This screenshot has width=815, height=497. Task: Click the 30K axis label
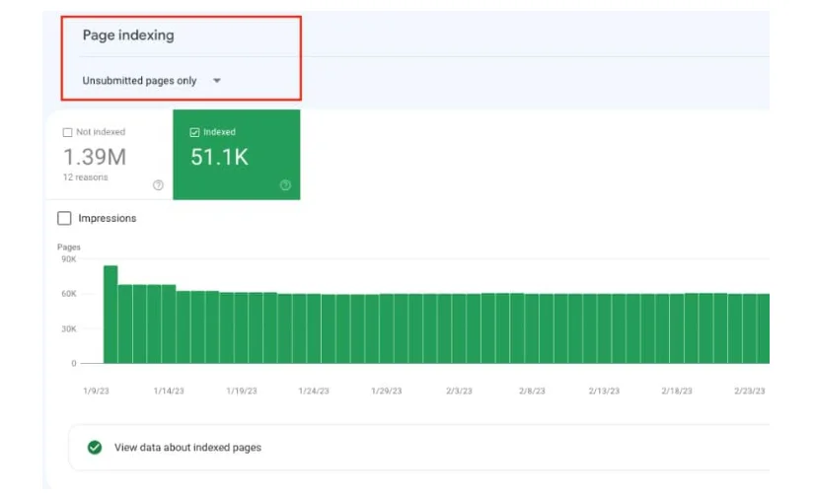69,328
